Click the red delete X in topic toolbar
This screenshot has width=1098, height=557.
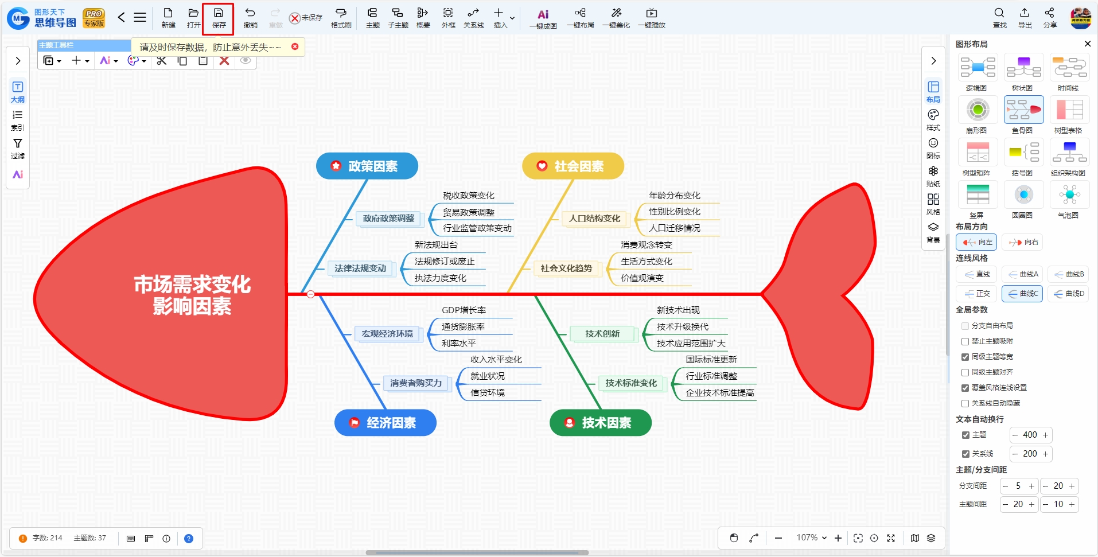coord(224,60)
